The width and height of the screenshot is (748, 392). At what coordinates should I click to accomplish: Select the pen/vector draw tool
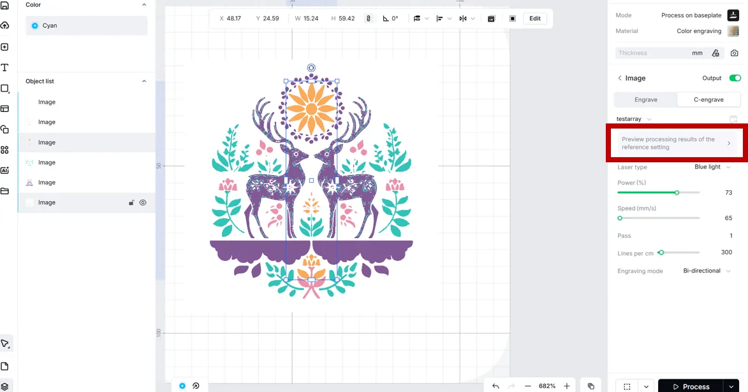[4, 344]
